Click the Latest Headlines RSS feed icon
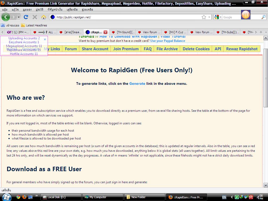This screenshot has width=268, height=201. [23, 25]
